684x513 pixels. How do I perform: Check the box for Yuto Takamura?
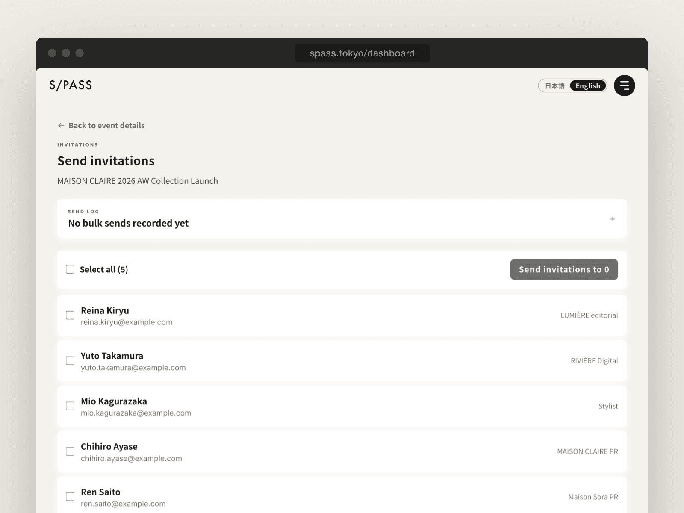(70, 360)
